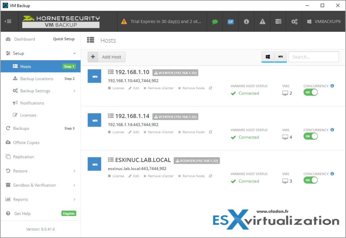Screen dimensions: 346x238
Task: Refresh host 192.168.1.10 with the refresh icon
Action: (211, 88)
